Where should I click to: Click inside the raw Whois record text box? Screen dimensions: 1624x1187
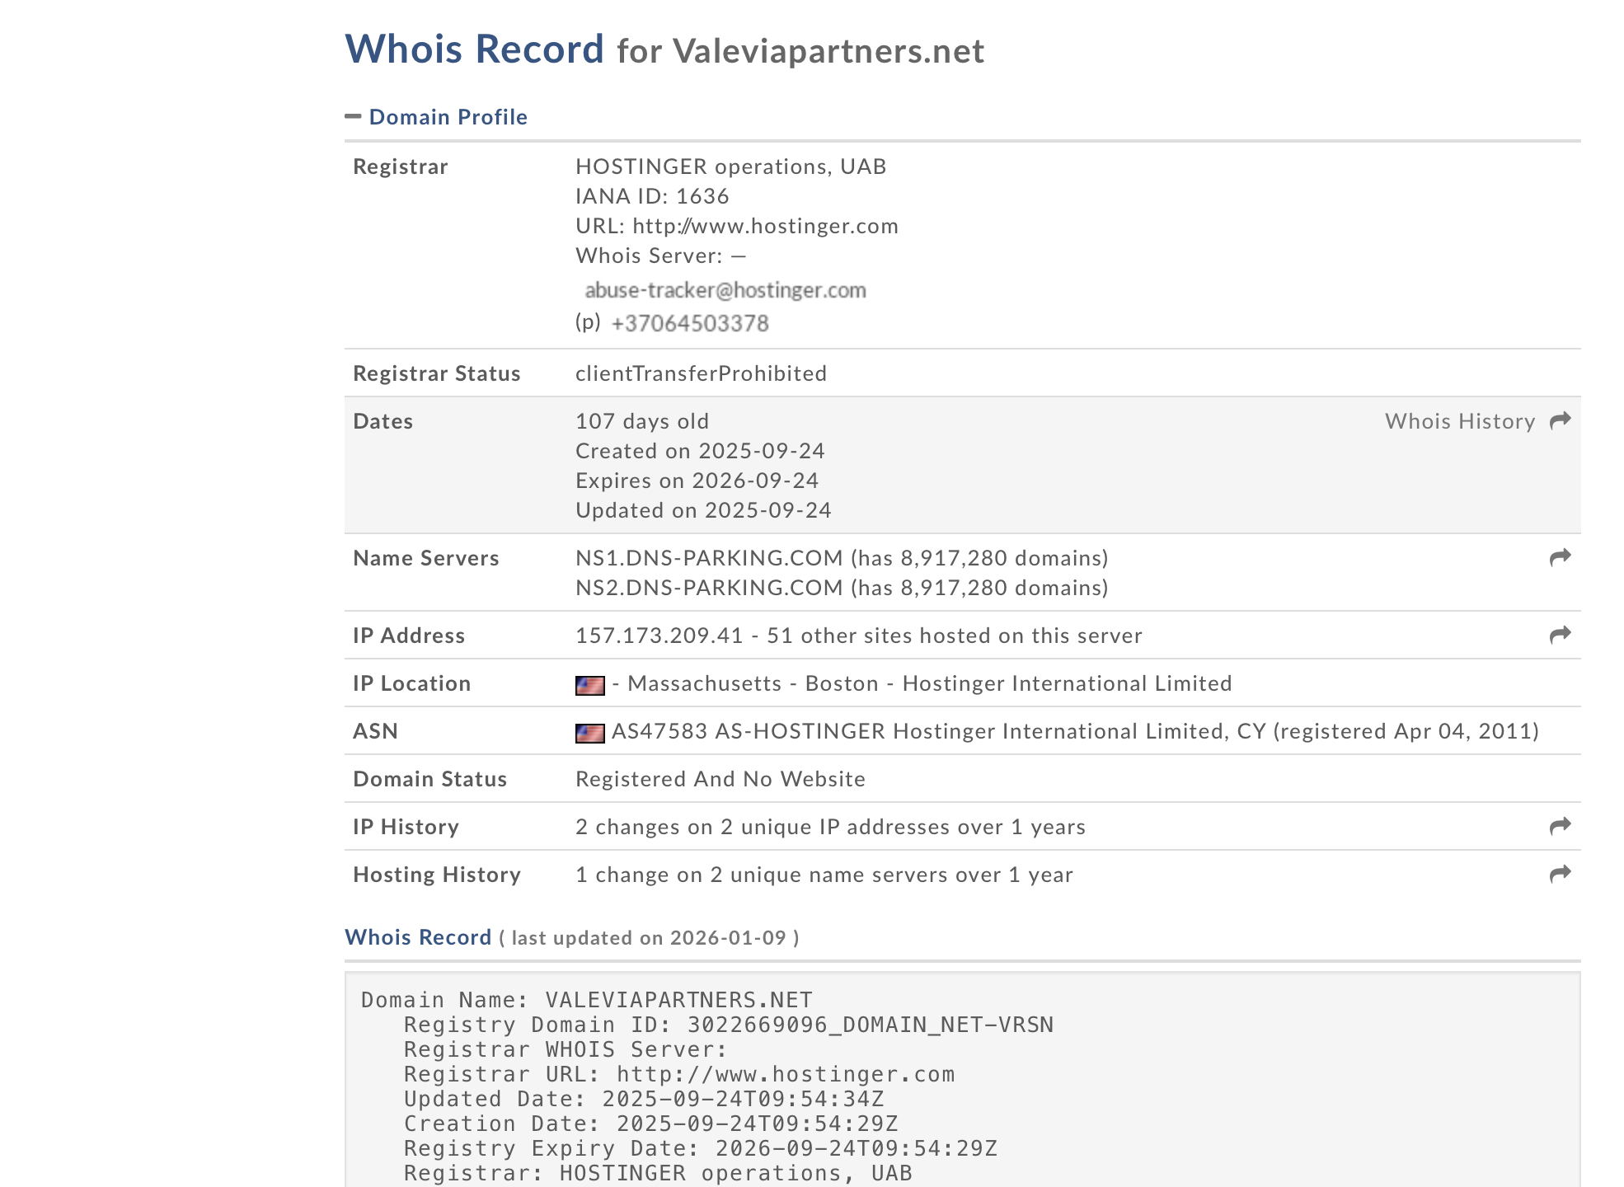click(961, 1080)
